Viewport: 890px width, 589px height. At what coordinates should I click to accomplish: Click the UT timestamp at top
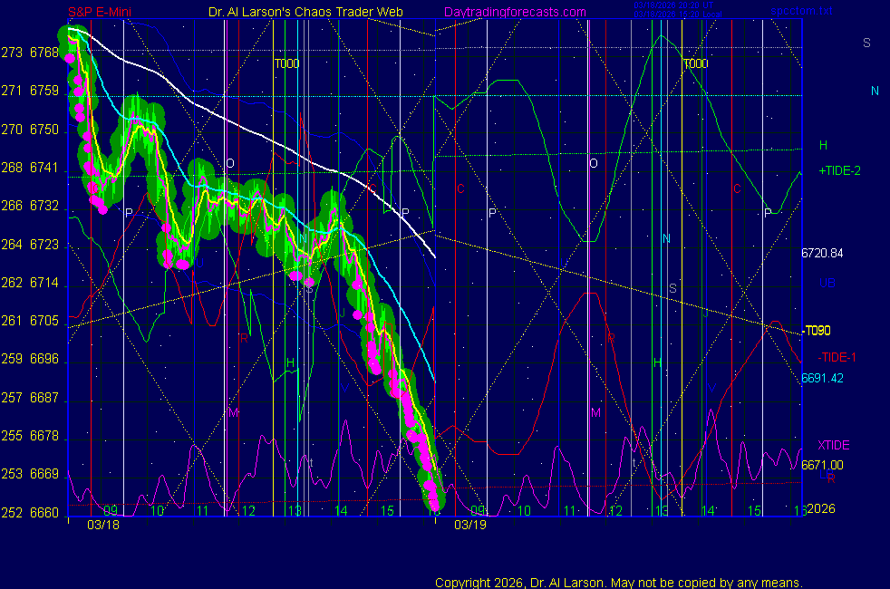(666, 5)
